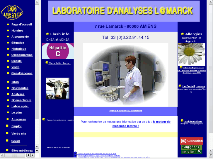This screenshot has width=213, height=159.
Task: Click the main page scroll-up arrow
Action: click(x=211, y=2)
